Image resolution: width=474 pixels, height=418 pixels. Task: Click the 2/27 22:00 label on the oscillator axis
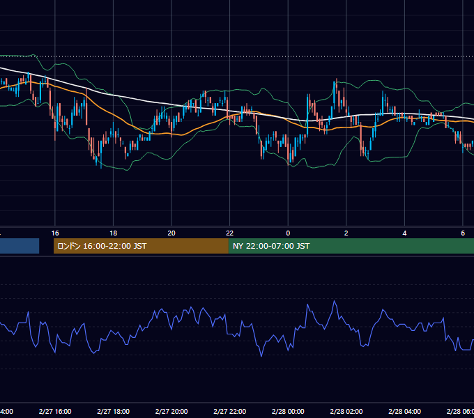tap(230, 411)
